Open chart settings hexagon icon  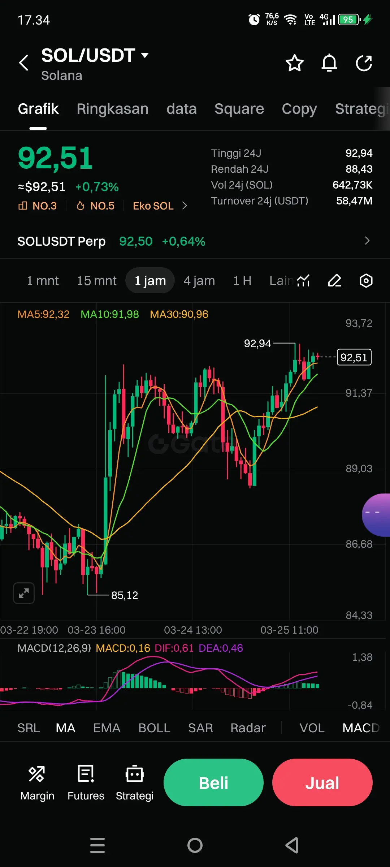click(366, 281)
